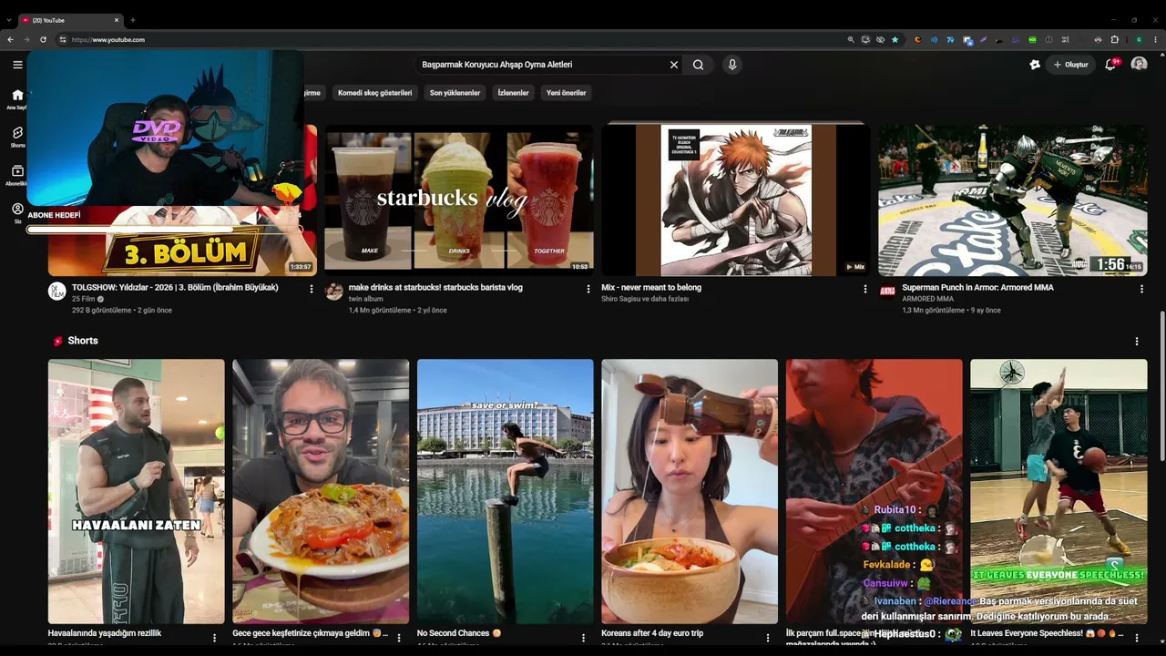Open the You section in sidebar
Screen dimensions: 1166x656
pos(17,212)
